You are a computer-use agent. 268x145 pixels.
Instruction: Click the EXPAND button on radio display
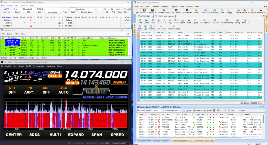tap(76, 135)
